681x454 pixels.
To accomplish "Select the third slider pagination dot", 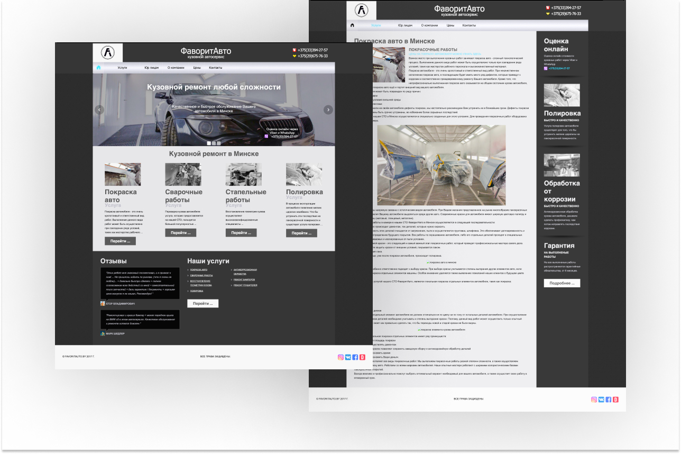I will [218, 143].
